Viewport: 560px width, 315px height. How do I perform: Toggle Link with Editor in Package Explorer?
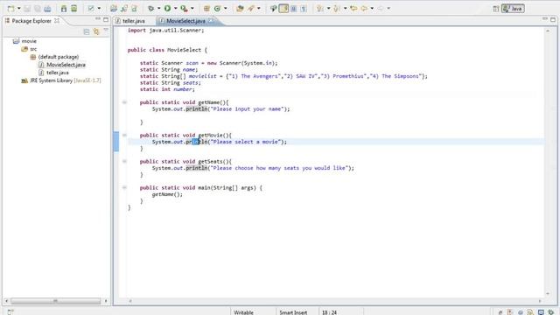[x=96, y=32]
